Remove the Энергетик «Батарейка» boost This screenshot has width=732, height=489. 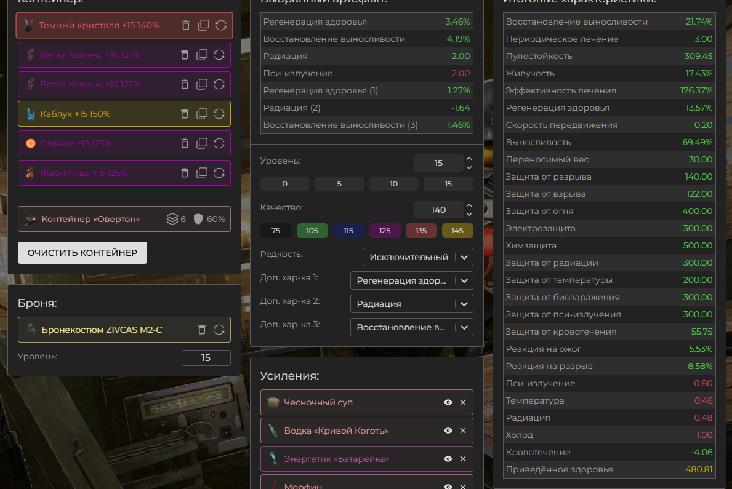[x=462, y=459]
